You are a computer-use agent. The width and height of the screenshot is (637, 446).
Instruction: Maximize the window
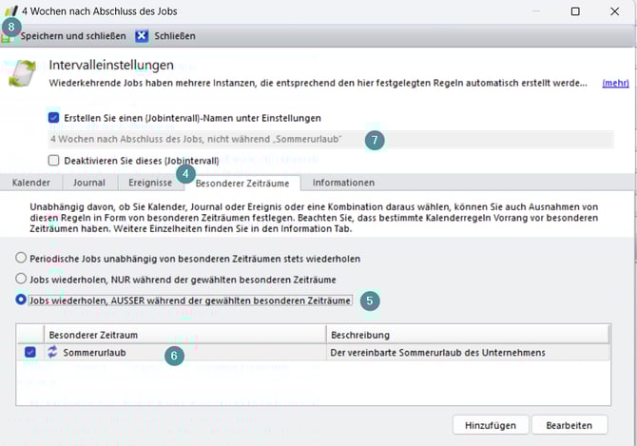(x=575, y=11)
